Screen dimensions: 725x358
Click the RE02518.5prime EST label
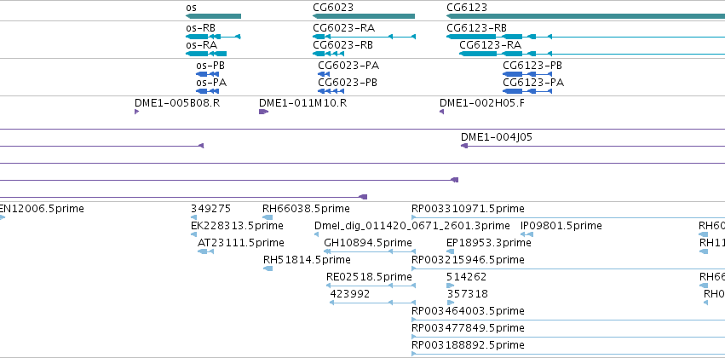click(x=369, y=276)
